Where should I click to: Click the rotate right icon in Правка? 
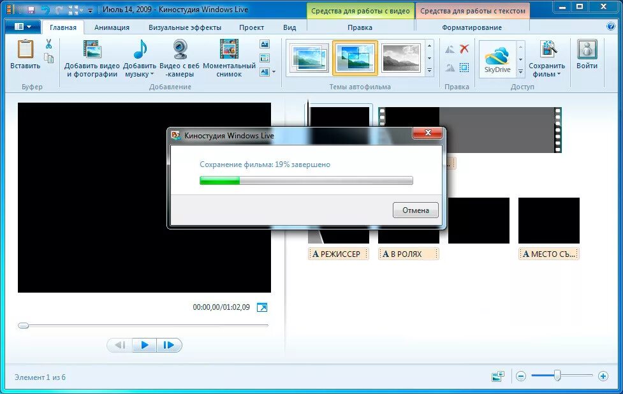click(450, 68)
